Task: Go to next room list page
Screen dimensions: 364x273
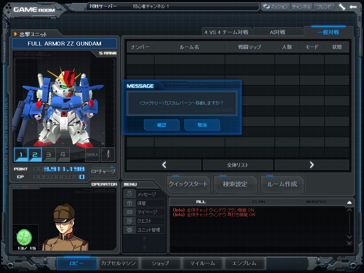Action: (x=311, y=165)
